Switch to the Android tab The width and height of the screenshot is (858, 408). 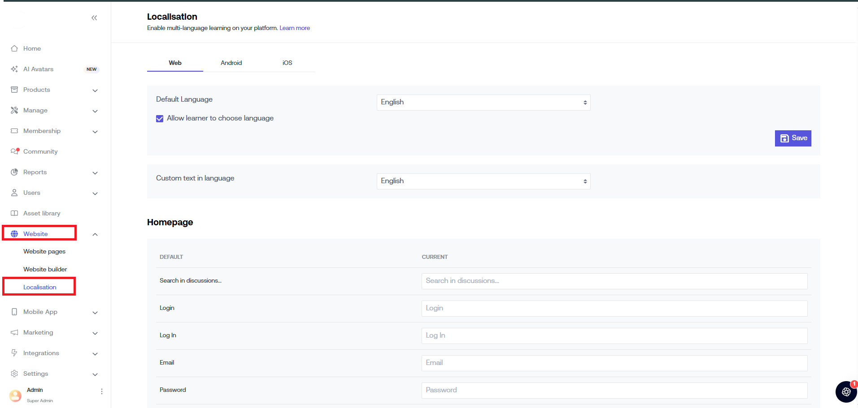pyautogui.click(x=231, y=63)
